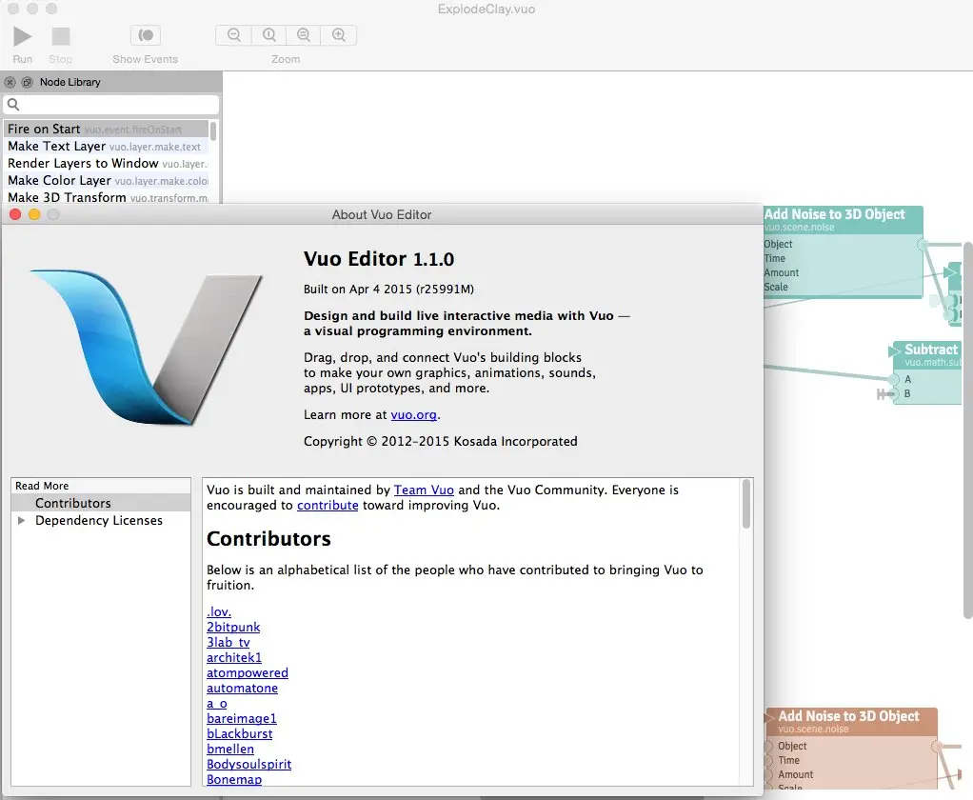The height and width of the screenshot is (800, 973).
Task: Click the A input port of Subtract node
Action: tap(894, 379)
